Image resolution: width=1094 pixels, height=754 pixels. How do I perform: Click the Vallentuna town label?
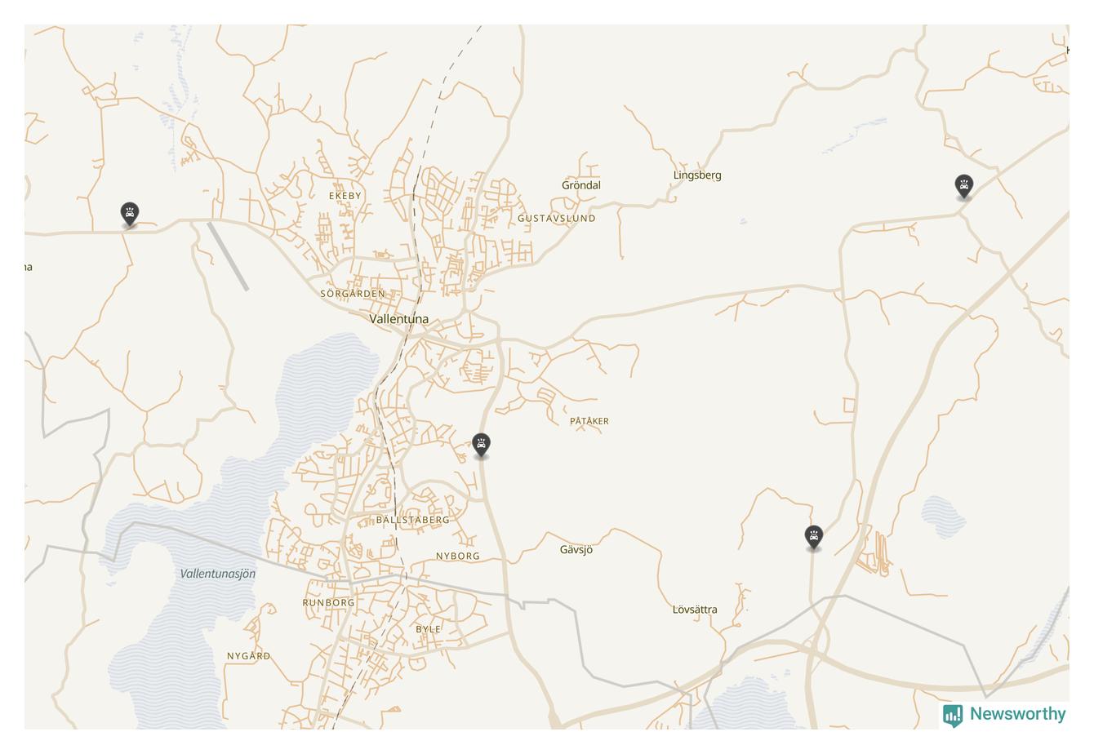coord(398,319)
